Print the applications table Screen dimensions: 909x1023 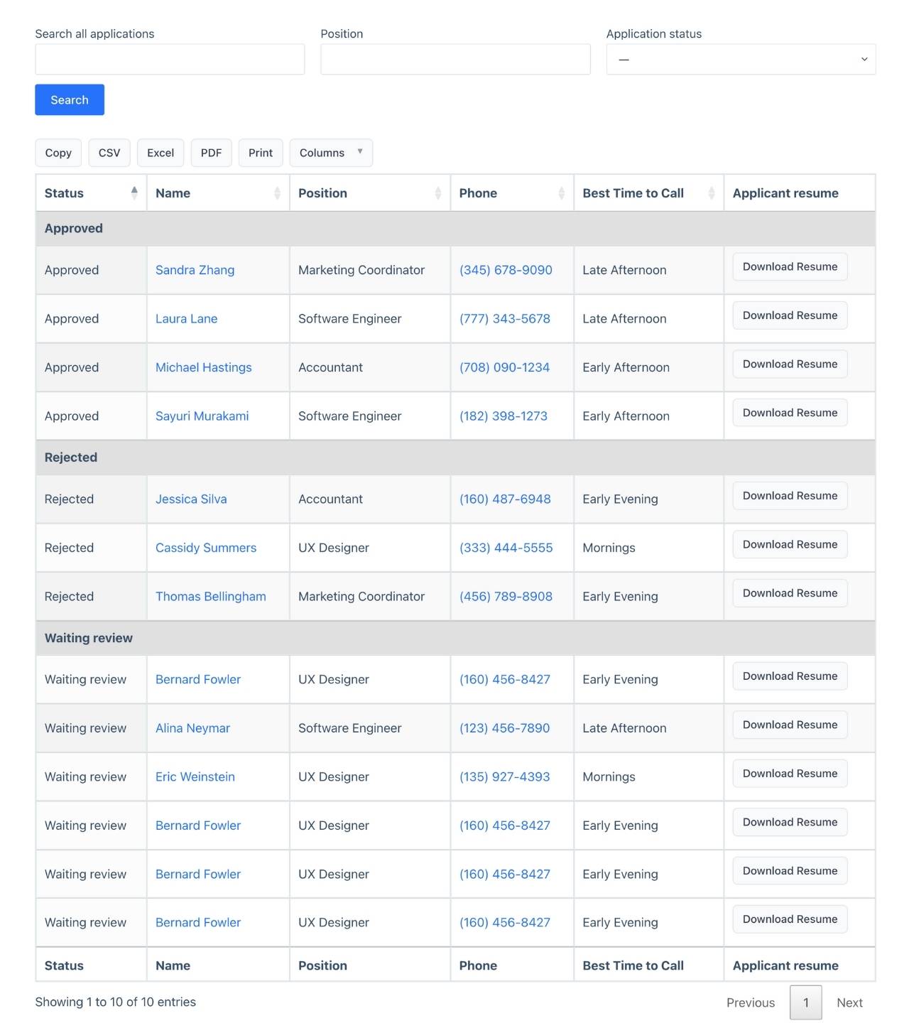(261, 153)
